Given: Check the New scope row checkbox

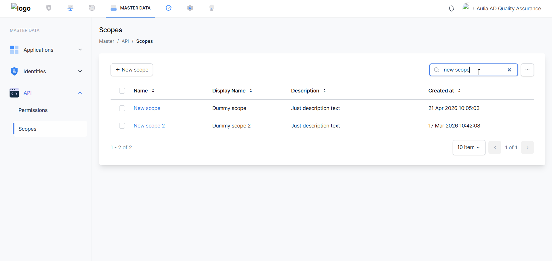Looking at the screenshot, I should pyautogui.click(x=122, y=108).
